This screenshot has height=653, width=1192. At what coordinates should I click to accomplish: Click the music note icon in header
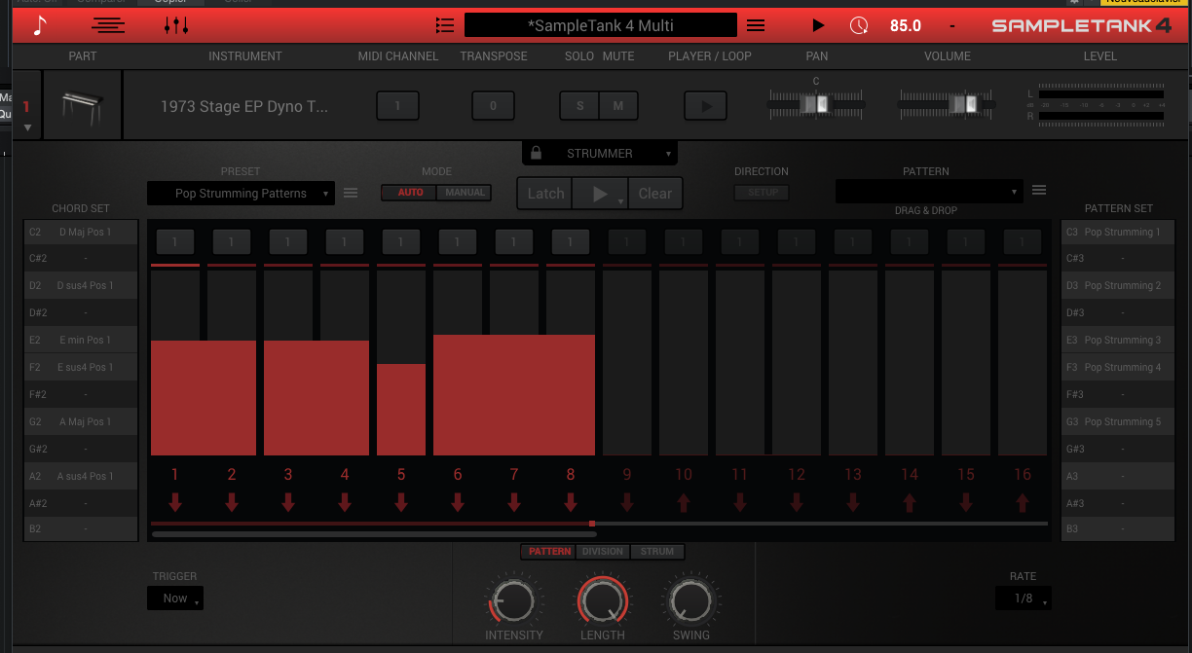click(40, 25)
